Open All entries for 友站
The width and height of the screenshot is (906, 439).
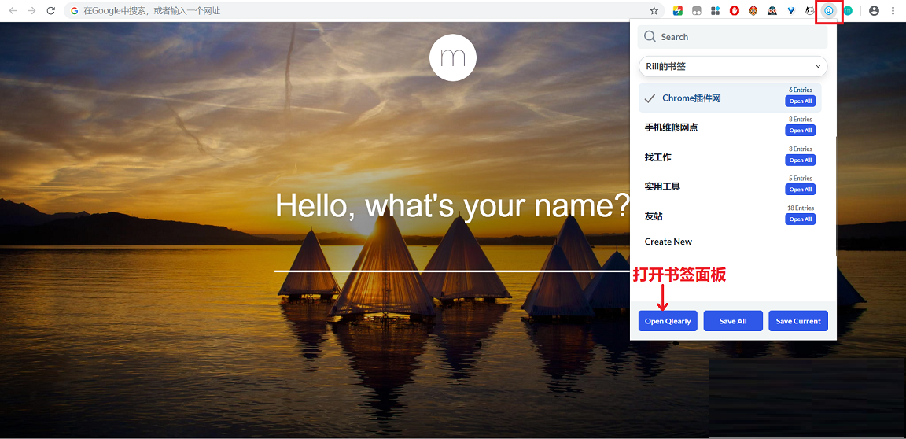(800, 219)
